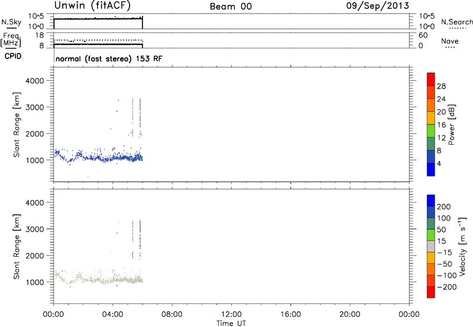
Task: Click the 04:00 time tick label
Action: (112, 315)
